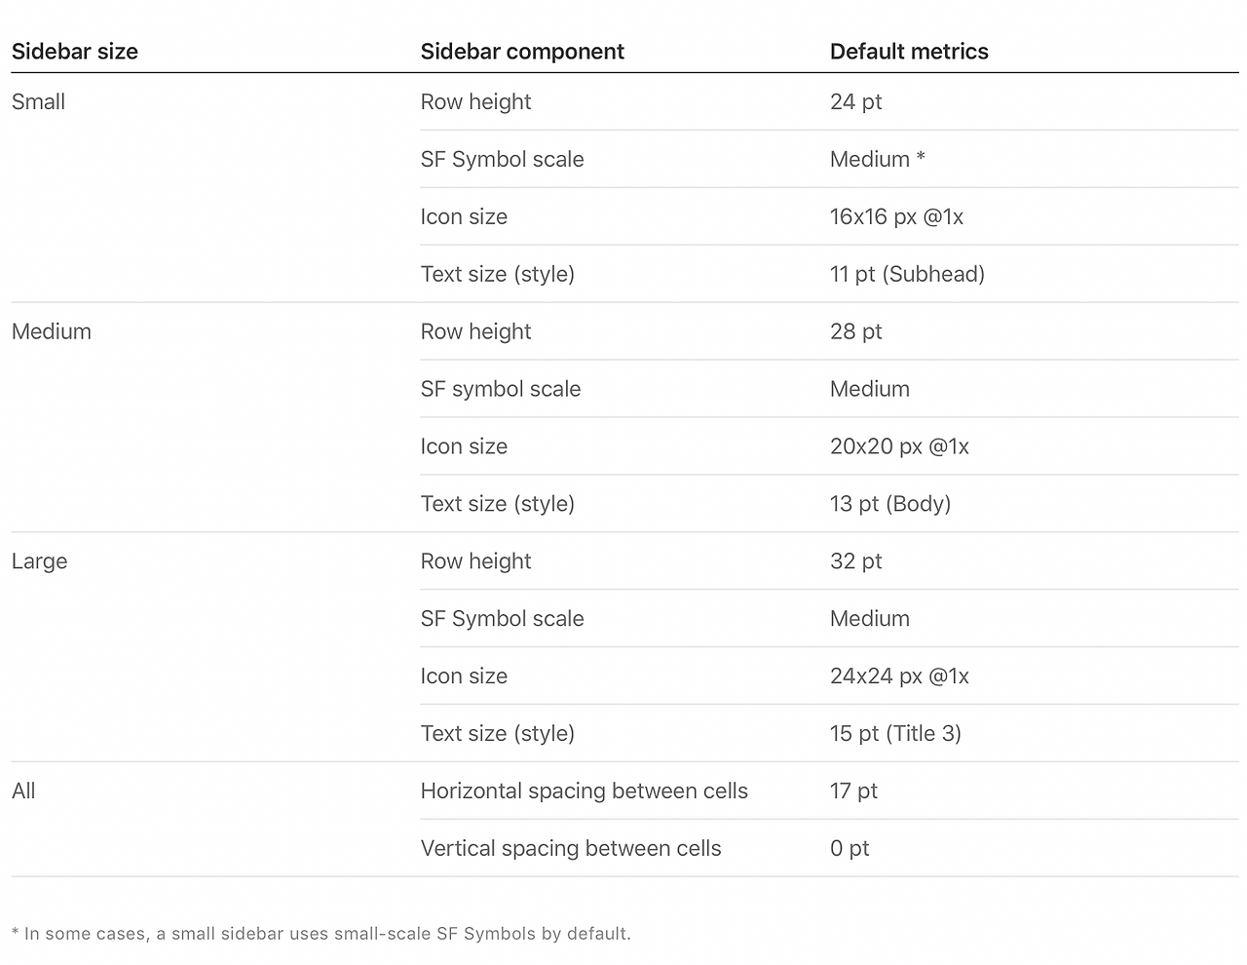Click the 'Sidebar size' column header
The height and width of the screenshot is (965, 1247).
[75, 52]
